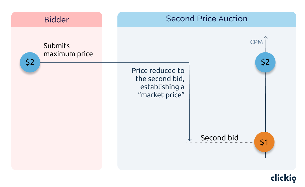Select the Second Price Auction header
The height and width of the screenshot is (187, 305).
207,19
